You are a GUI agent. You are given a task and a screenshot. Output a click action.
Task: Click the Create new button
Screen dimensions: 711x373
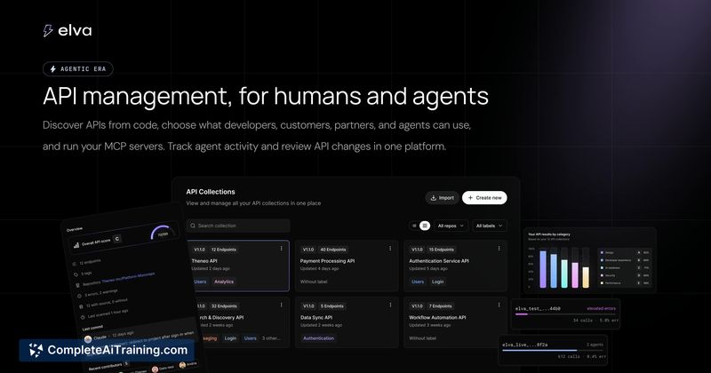[x=484, y=198]
